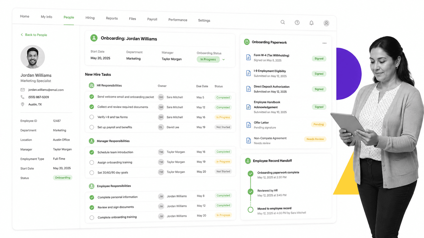Open the Payroll tab

pos(152,19)
